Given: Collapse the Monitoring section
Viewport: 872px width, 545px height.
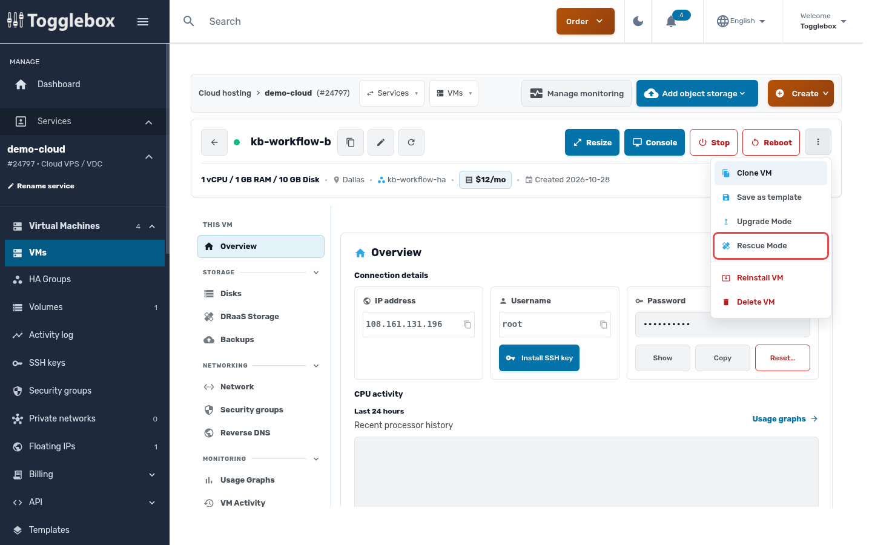Looking at the screenshot, I should point(316,459).
